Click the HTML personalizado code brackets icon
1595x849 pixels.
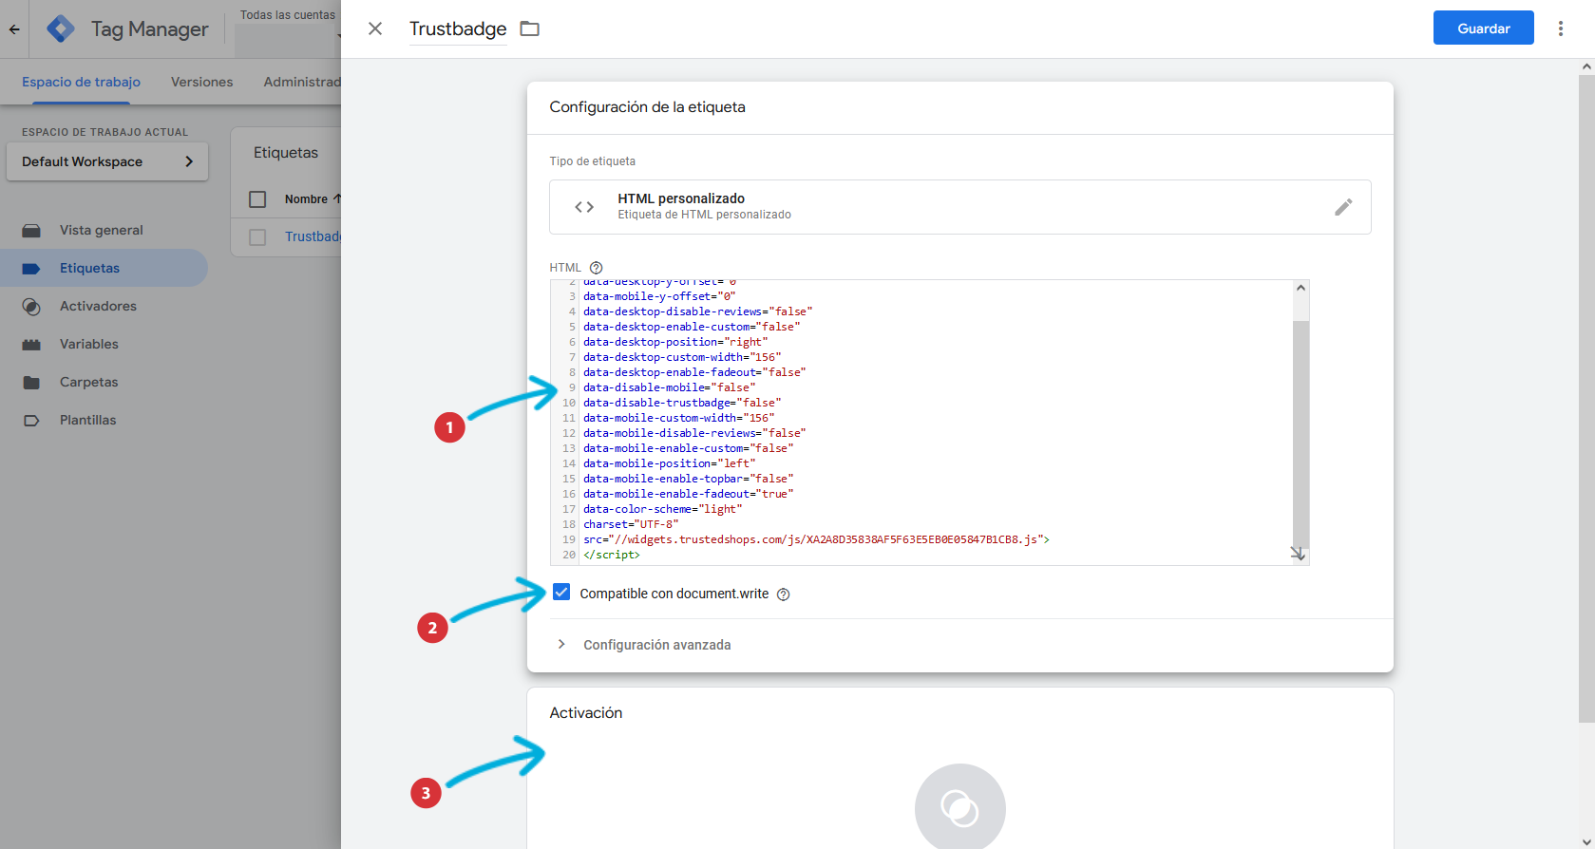click(x=584, y=207)
